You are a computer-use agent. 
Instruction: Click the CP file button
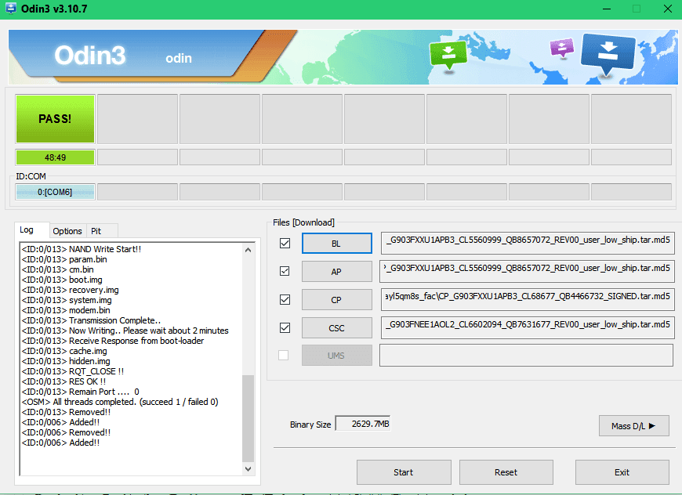click(336, 300)
